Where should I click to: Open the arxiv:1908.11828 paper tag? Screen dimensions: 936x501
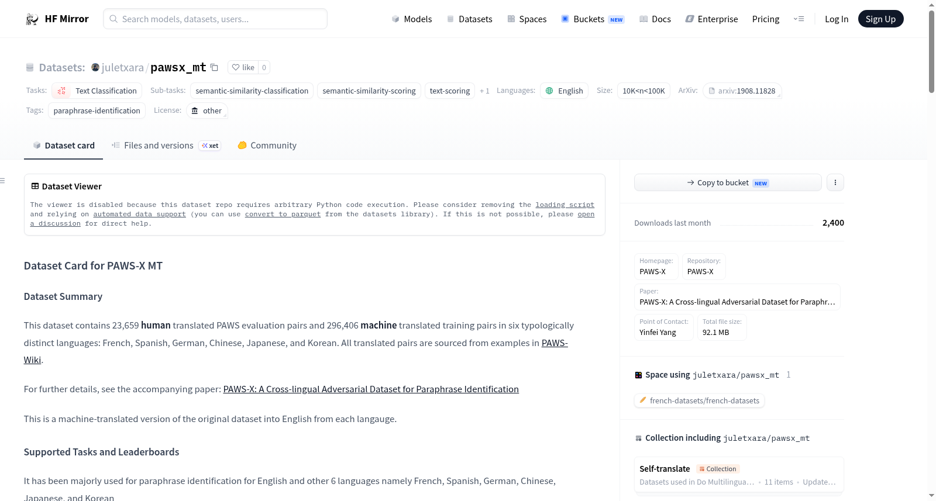click(x=742, y=91)
